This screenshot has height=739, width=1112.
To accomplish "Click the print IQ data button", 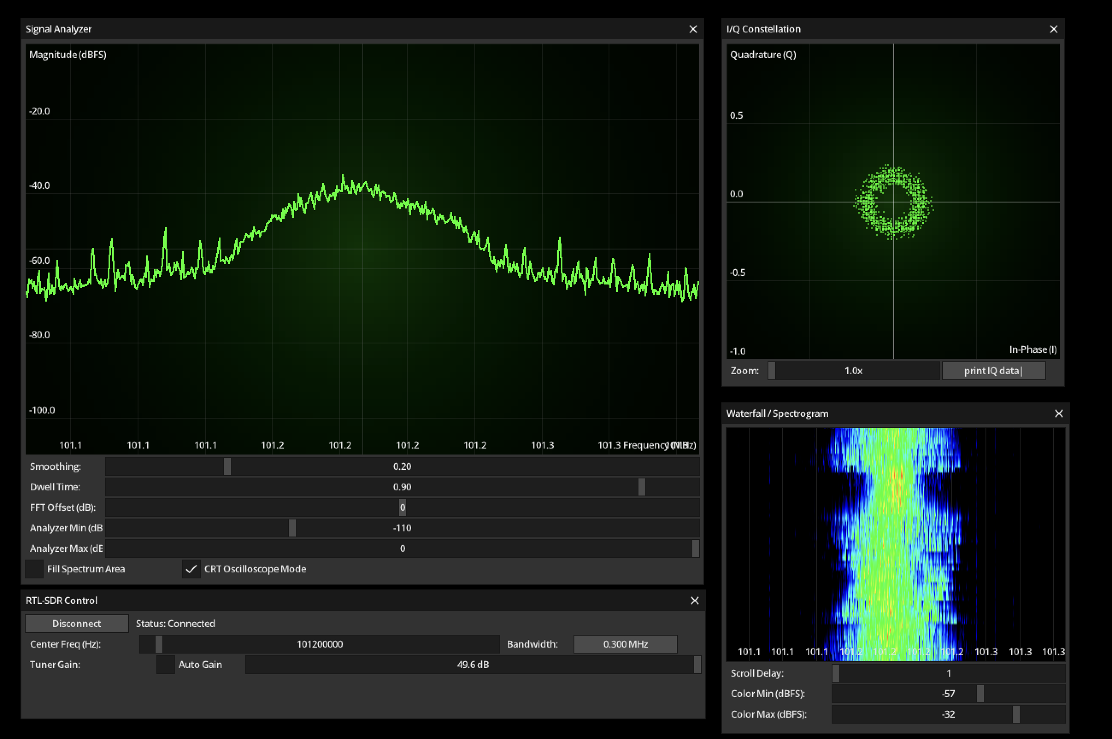I will [x=994, y=371].
